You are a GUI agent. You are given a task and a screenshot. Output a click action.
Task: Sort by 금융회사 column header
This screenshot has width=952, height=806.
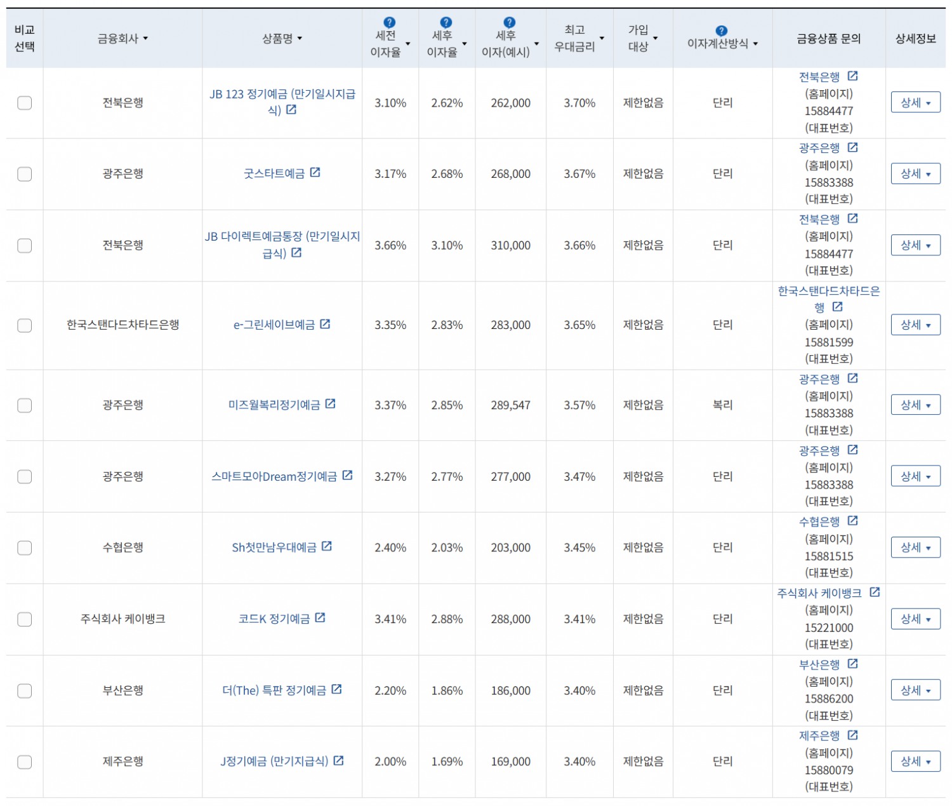tap(122, 39)
